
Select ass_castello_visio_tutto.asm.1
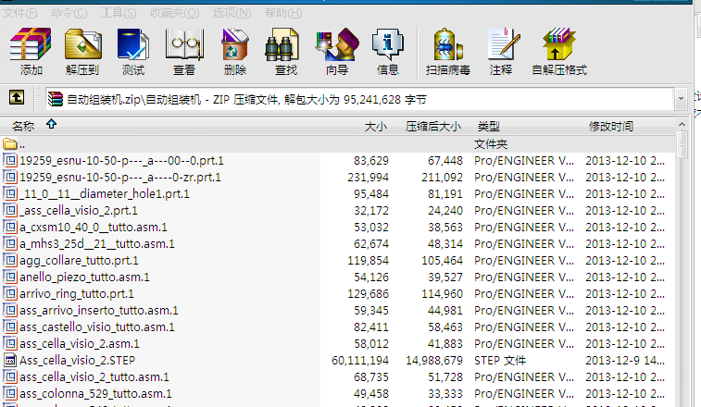coord(97,327)
